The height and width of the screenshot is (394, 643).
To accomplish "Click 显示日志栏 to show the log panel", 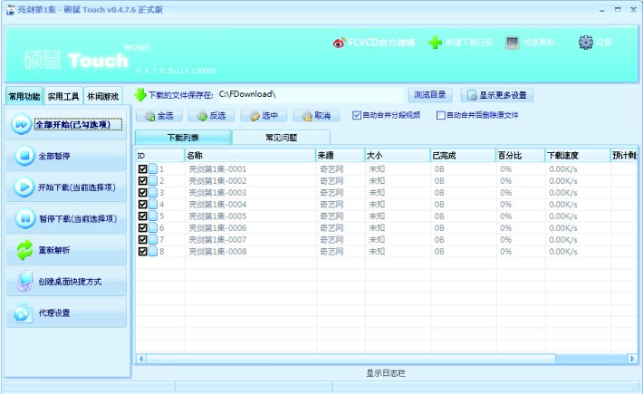I will pyautogui.click(x=386, y=372).
